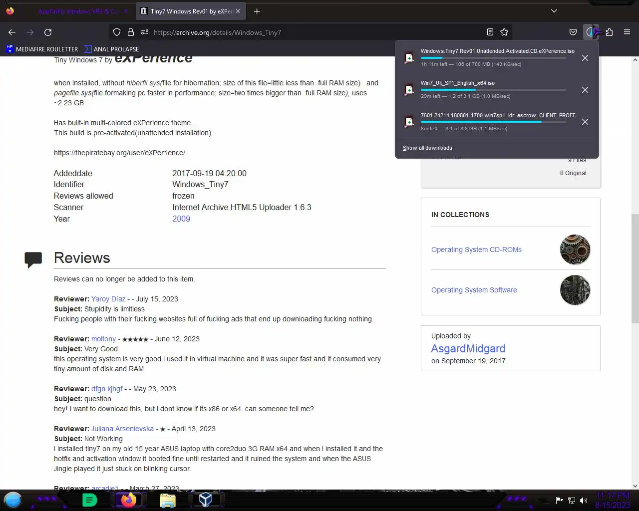Open the 2009 year link
This screenshot has width=639, height=511.
181,219
